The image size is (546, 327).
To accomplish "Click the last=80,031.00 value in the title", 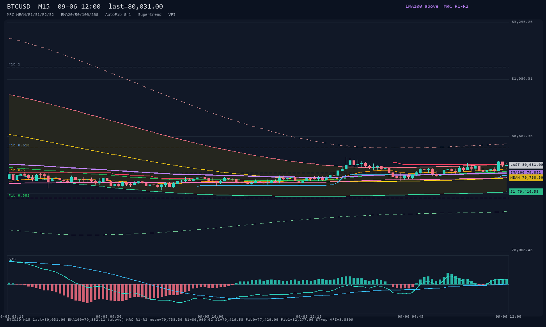I will (x=136, y=7).
